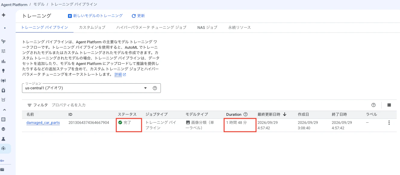400x175 pixels.
Task: Open the flask icon in the sidebar
Action: 4,139
